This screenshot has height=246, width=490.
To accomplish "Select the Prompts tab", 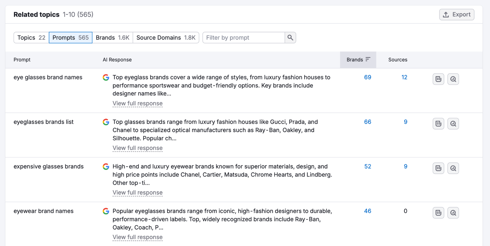I will tap(70, 38).
